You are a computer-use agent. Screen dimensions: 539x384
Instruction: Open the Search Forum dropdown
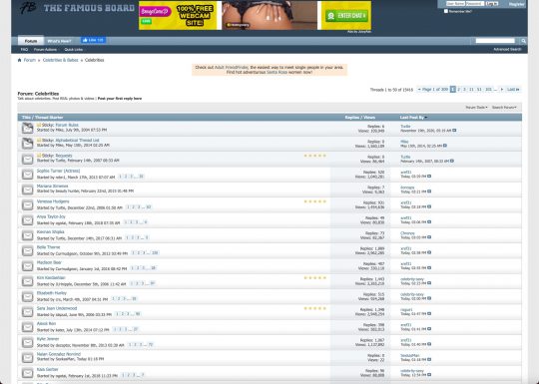tap(504, 108)
